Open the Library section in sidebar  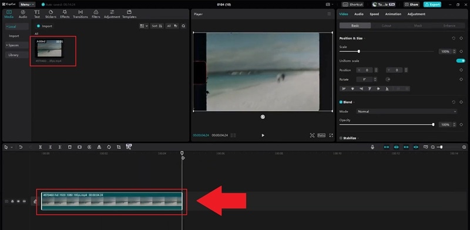coord(17,55)
